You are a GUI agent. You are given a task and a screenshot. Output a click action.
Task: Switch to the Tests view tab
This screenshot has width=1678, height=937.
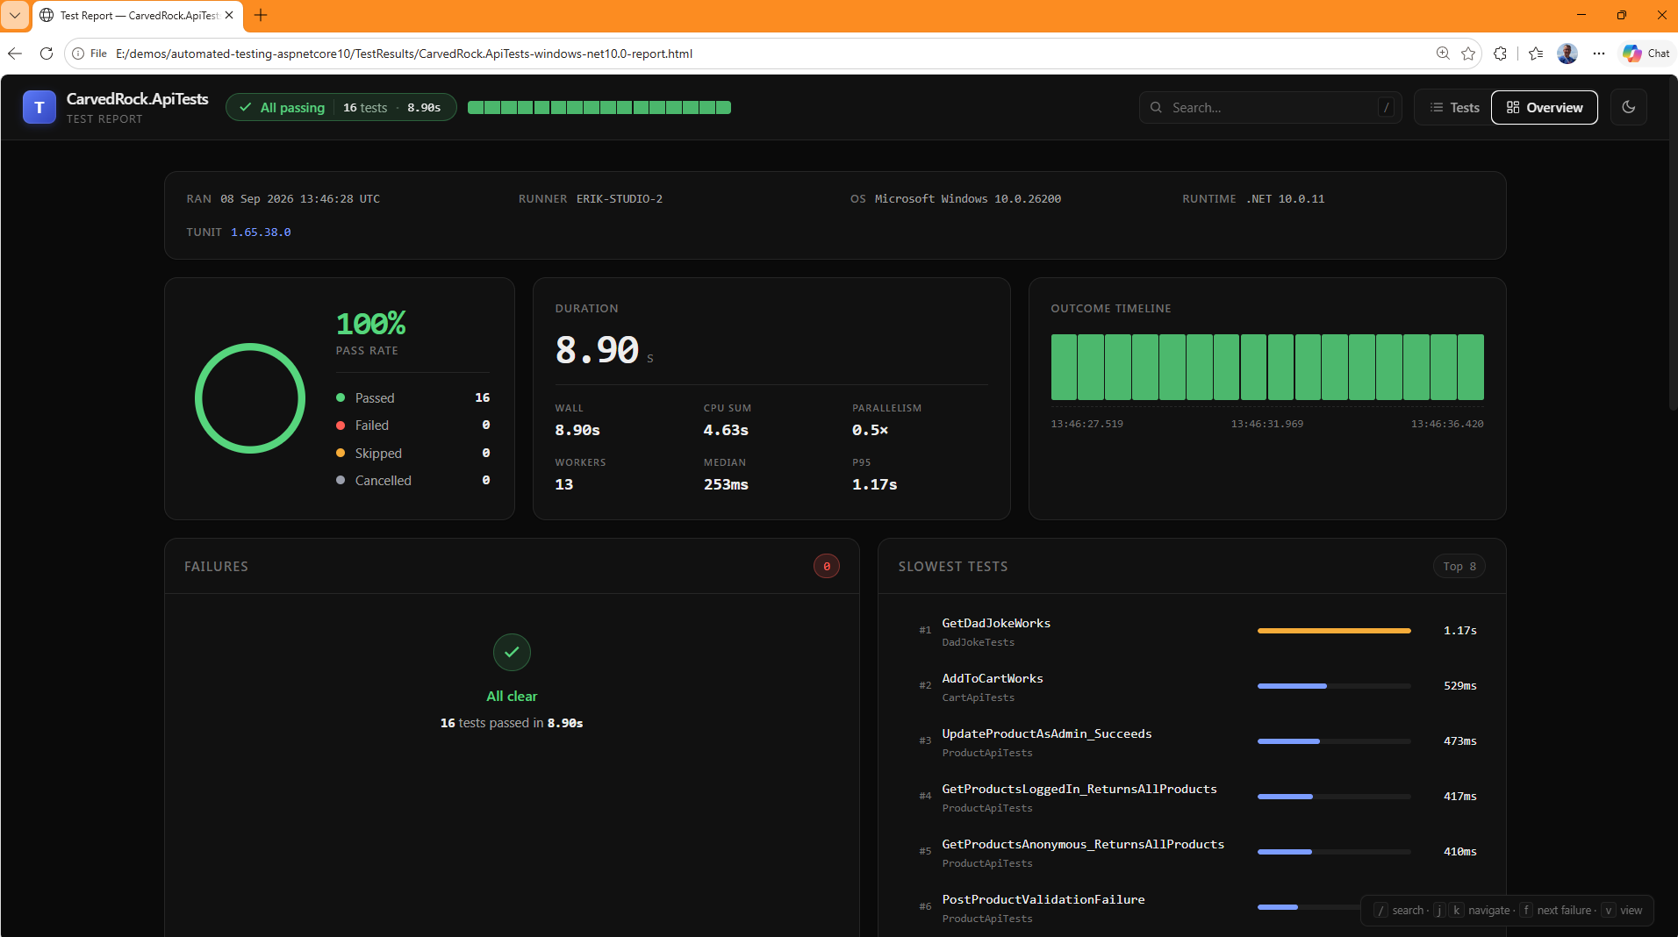(x=1454, y=107)
